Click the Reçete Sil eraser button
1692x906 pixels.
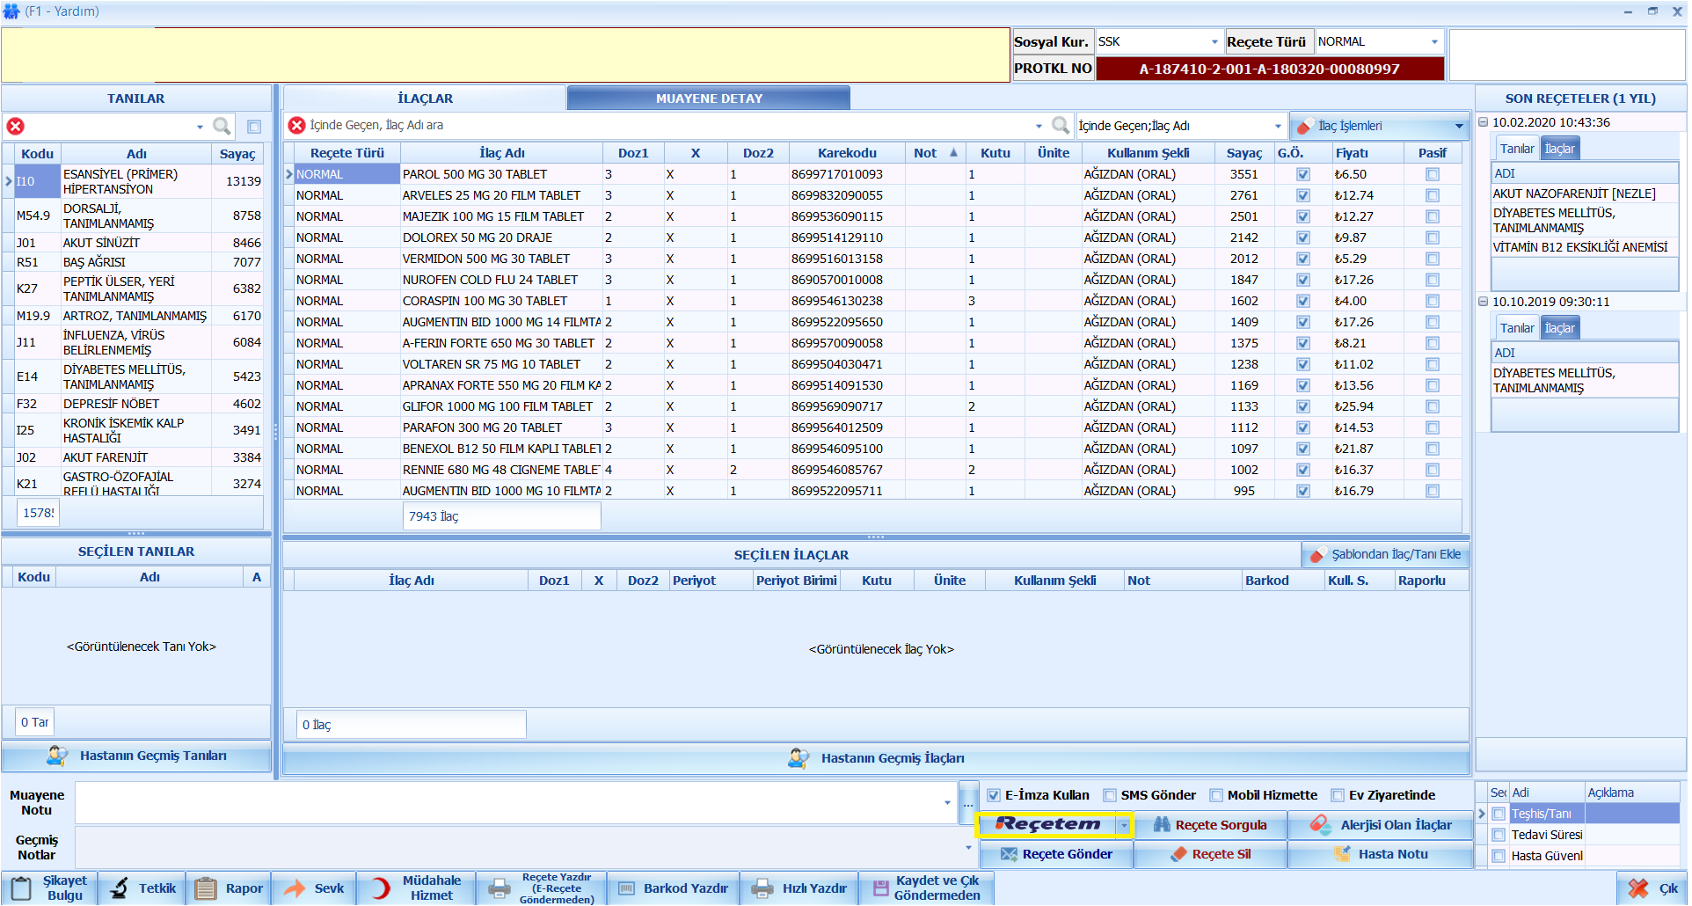point(1210,854)
